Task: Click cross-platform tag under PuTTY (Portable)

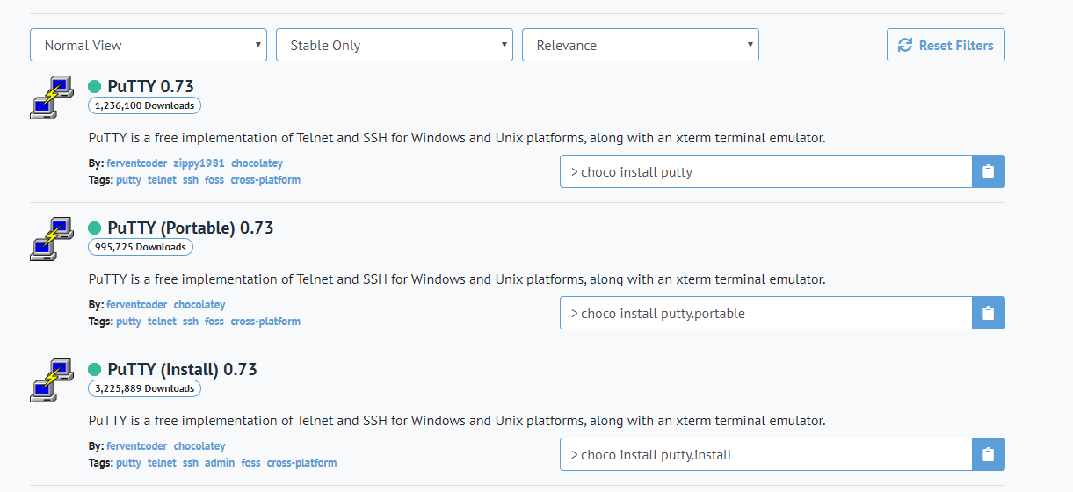Action: (x=265, y=322)
